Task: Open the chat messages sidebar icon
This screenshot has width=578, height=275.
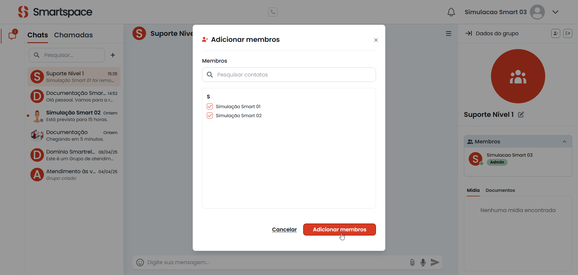Action: click(12, 35)
